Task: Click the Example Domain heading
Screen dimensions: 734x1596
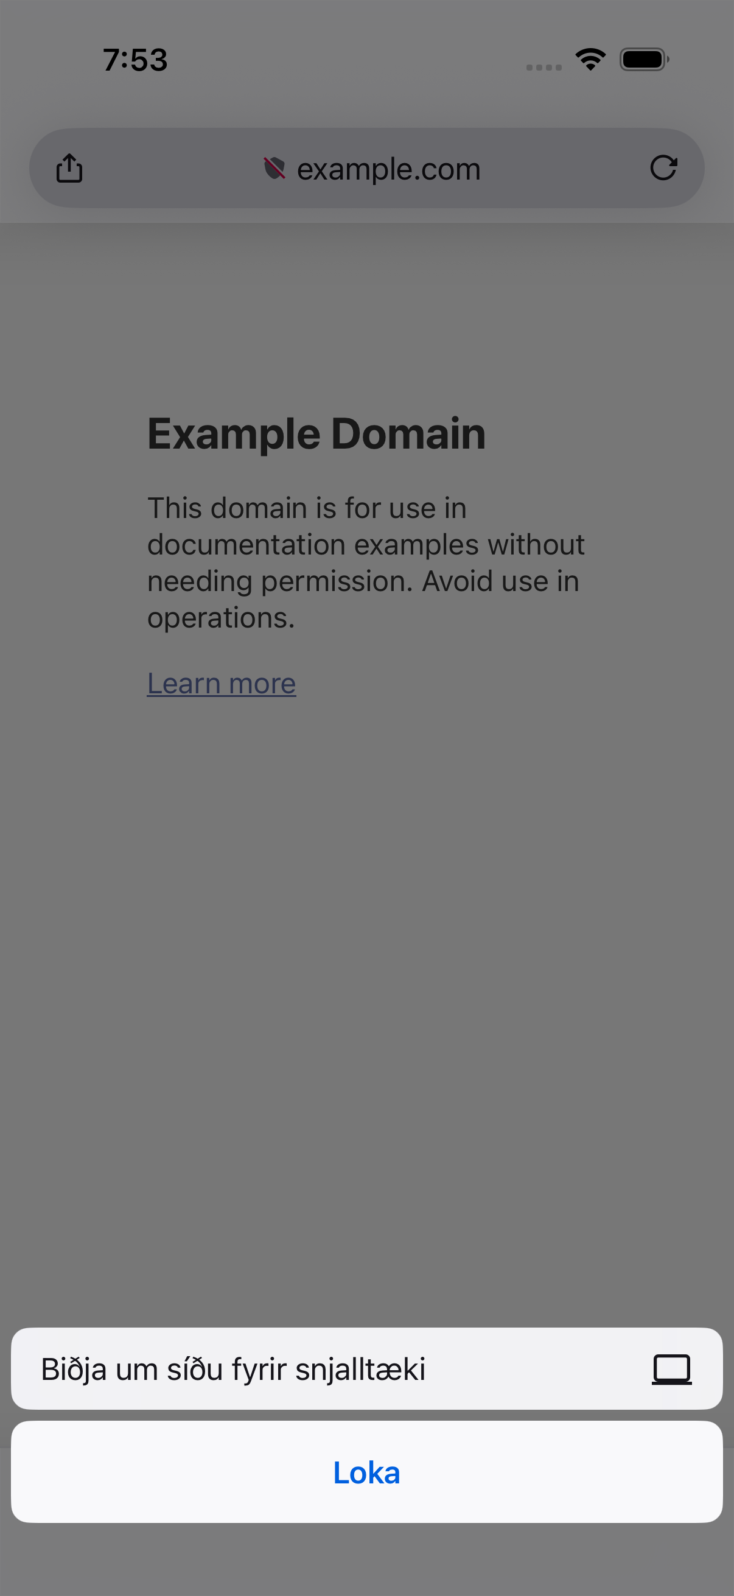Action: [x=316, y=433]
